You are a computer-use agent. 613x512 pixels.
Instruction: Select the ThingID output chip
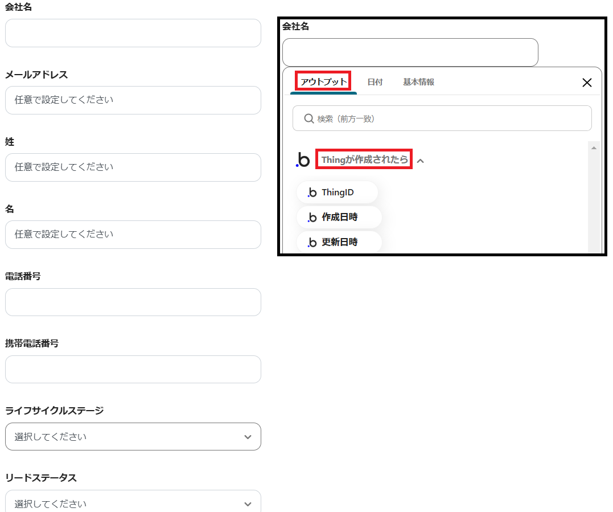(337, 192)
